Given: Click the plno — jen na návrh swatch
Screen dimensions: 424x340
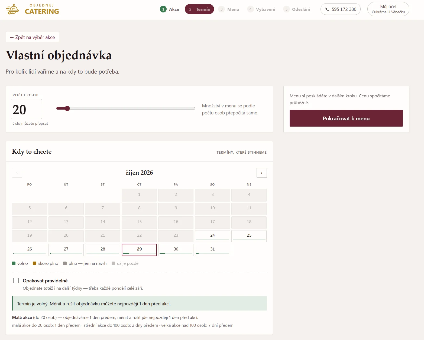Looking at the screenshot, I should pyautogui.click(x=65, y=263).
